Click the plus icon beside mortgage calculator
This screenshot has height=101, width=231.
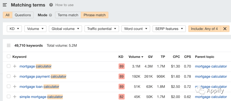coord(15,66)
